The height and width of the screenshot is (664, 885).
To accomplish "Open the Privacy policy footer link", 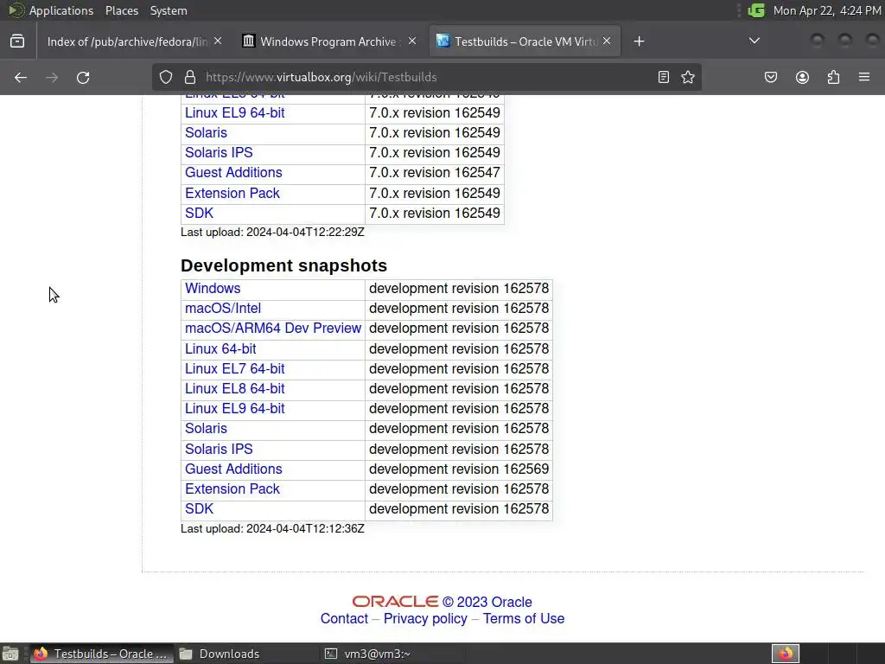I will 425,619.
